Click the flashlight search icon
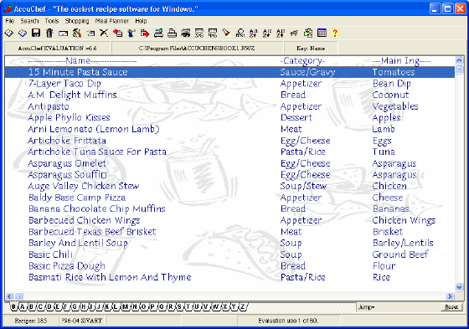The width and height of the screenshot is (469, 329). coord(226,33)
